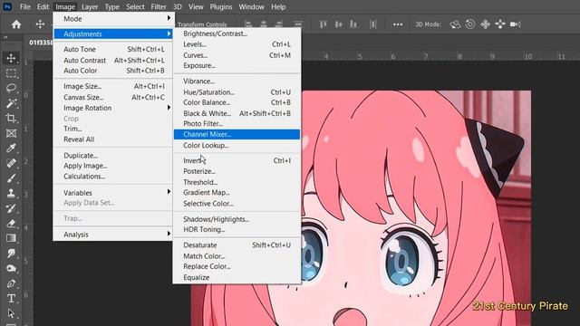Choose Channel Mixer from Adjustments
This screenshot has width=580, height=326.
pos(237,134)
